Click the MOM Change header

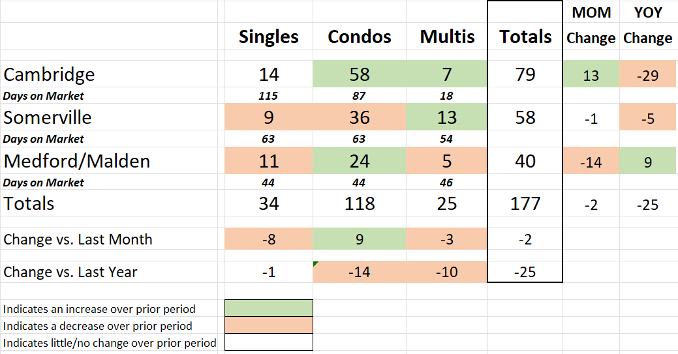(591, 26)
